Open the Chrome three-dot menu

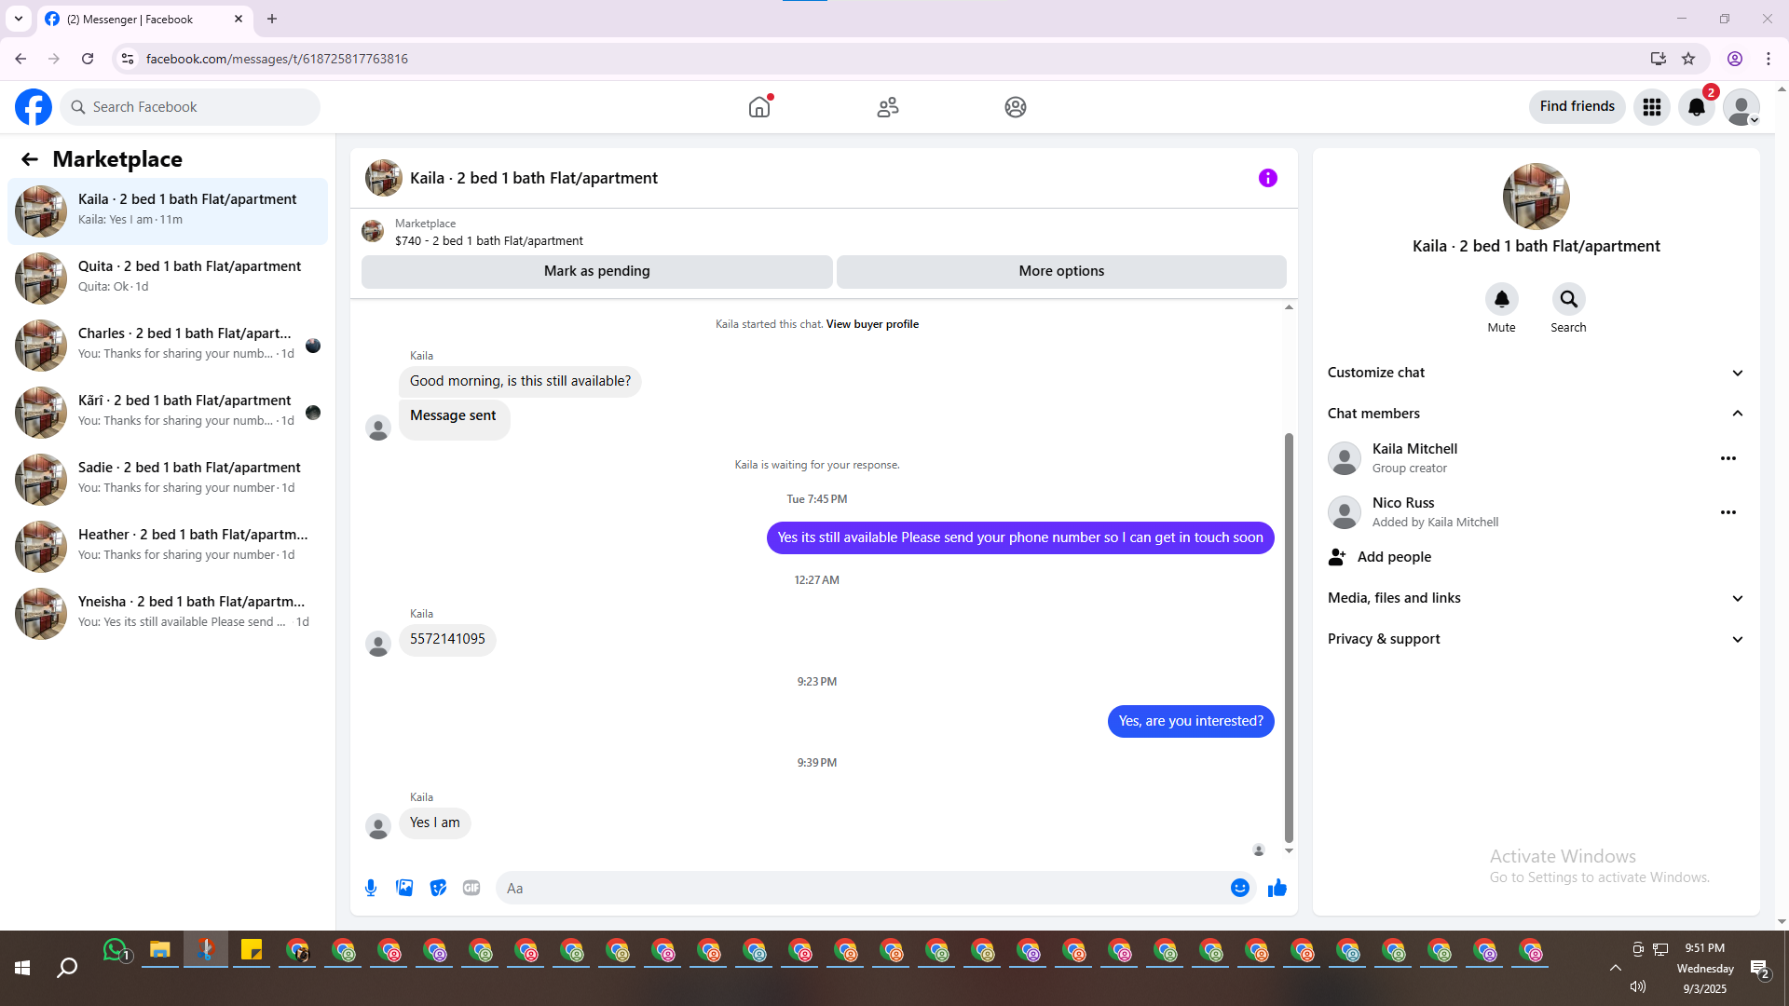coord(1769,59)
